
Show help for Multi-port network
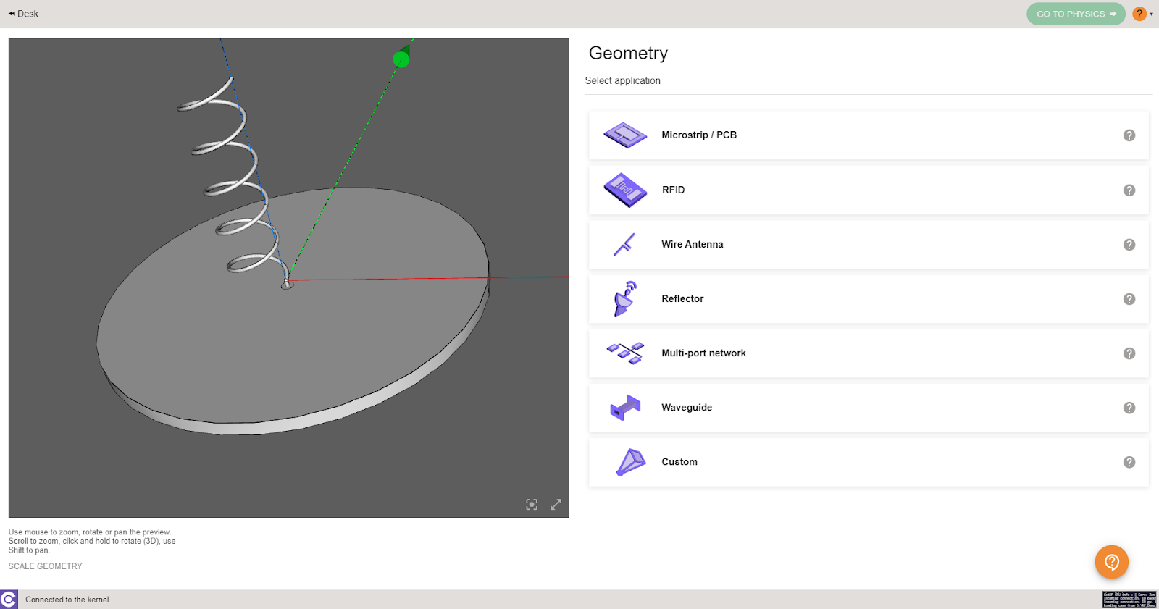(x=1129, y=353)
